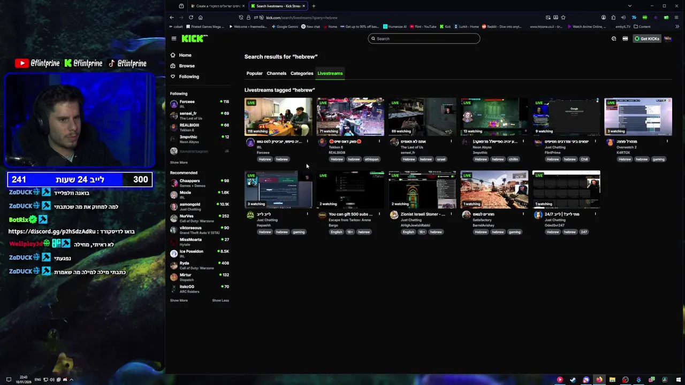Click the chat icon in Kick header
Screen dimensions: 685x385
click(x=614, y=38)
